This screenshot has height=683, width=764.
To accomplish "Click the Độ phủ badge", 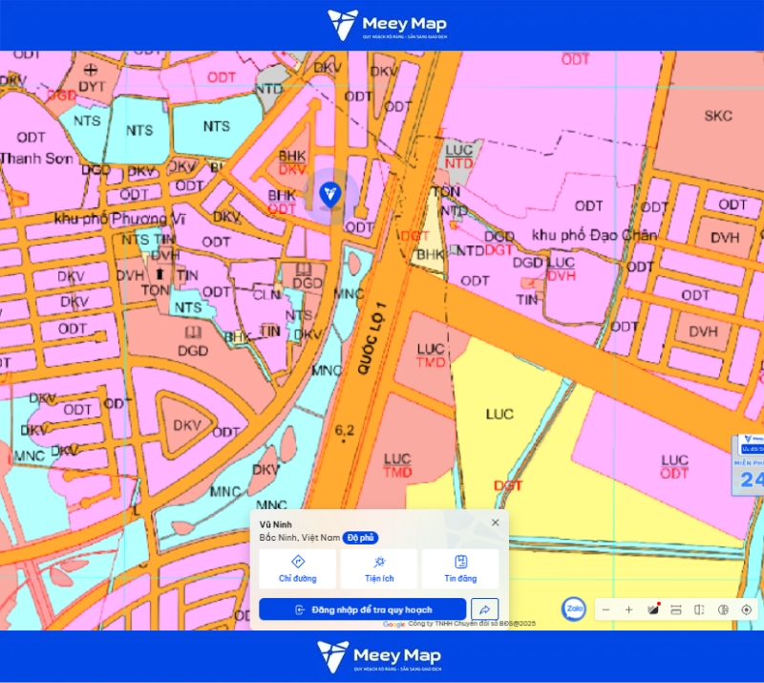I will [361, 538].
